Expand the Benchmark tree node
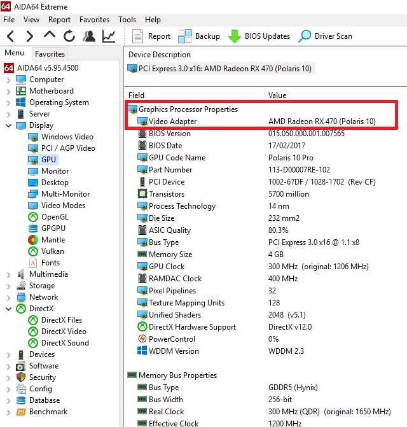 [x=9, y=412]
